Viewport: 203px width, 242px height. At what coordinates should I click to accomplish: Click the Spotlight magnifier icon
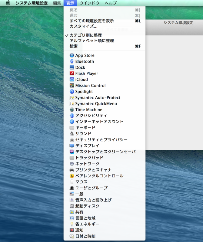point(72,91)
